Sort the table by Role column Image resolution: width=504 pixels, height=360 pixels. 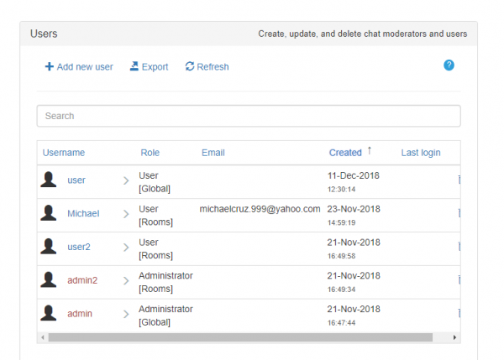(x=150, y=153)
